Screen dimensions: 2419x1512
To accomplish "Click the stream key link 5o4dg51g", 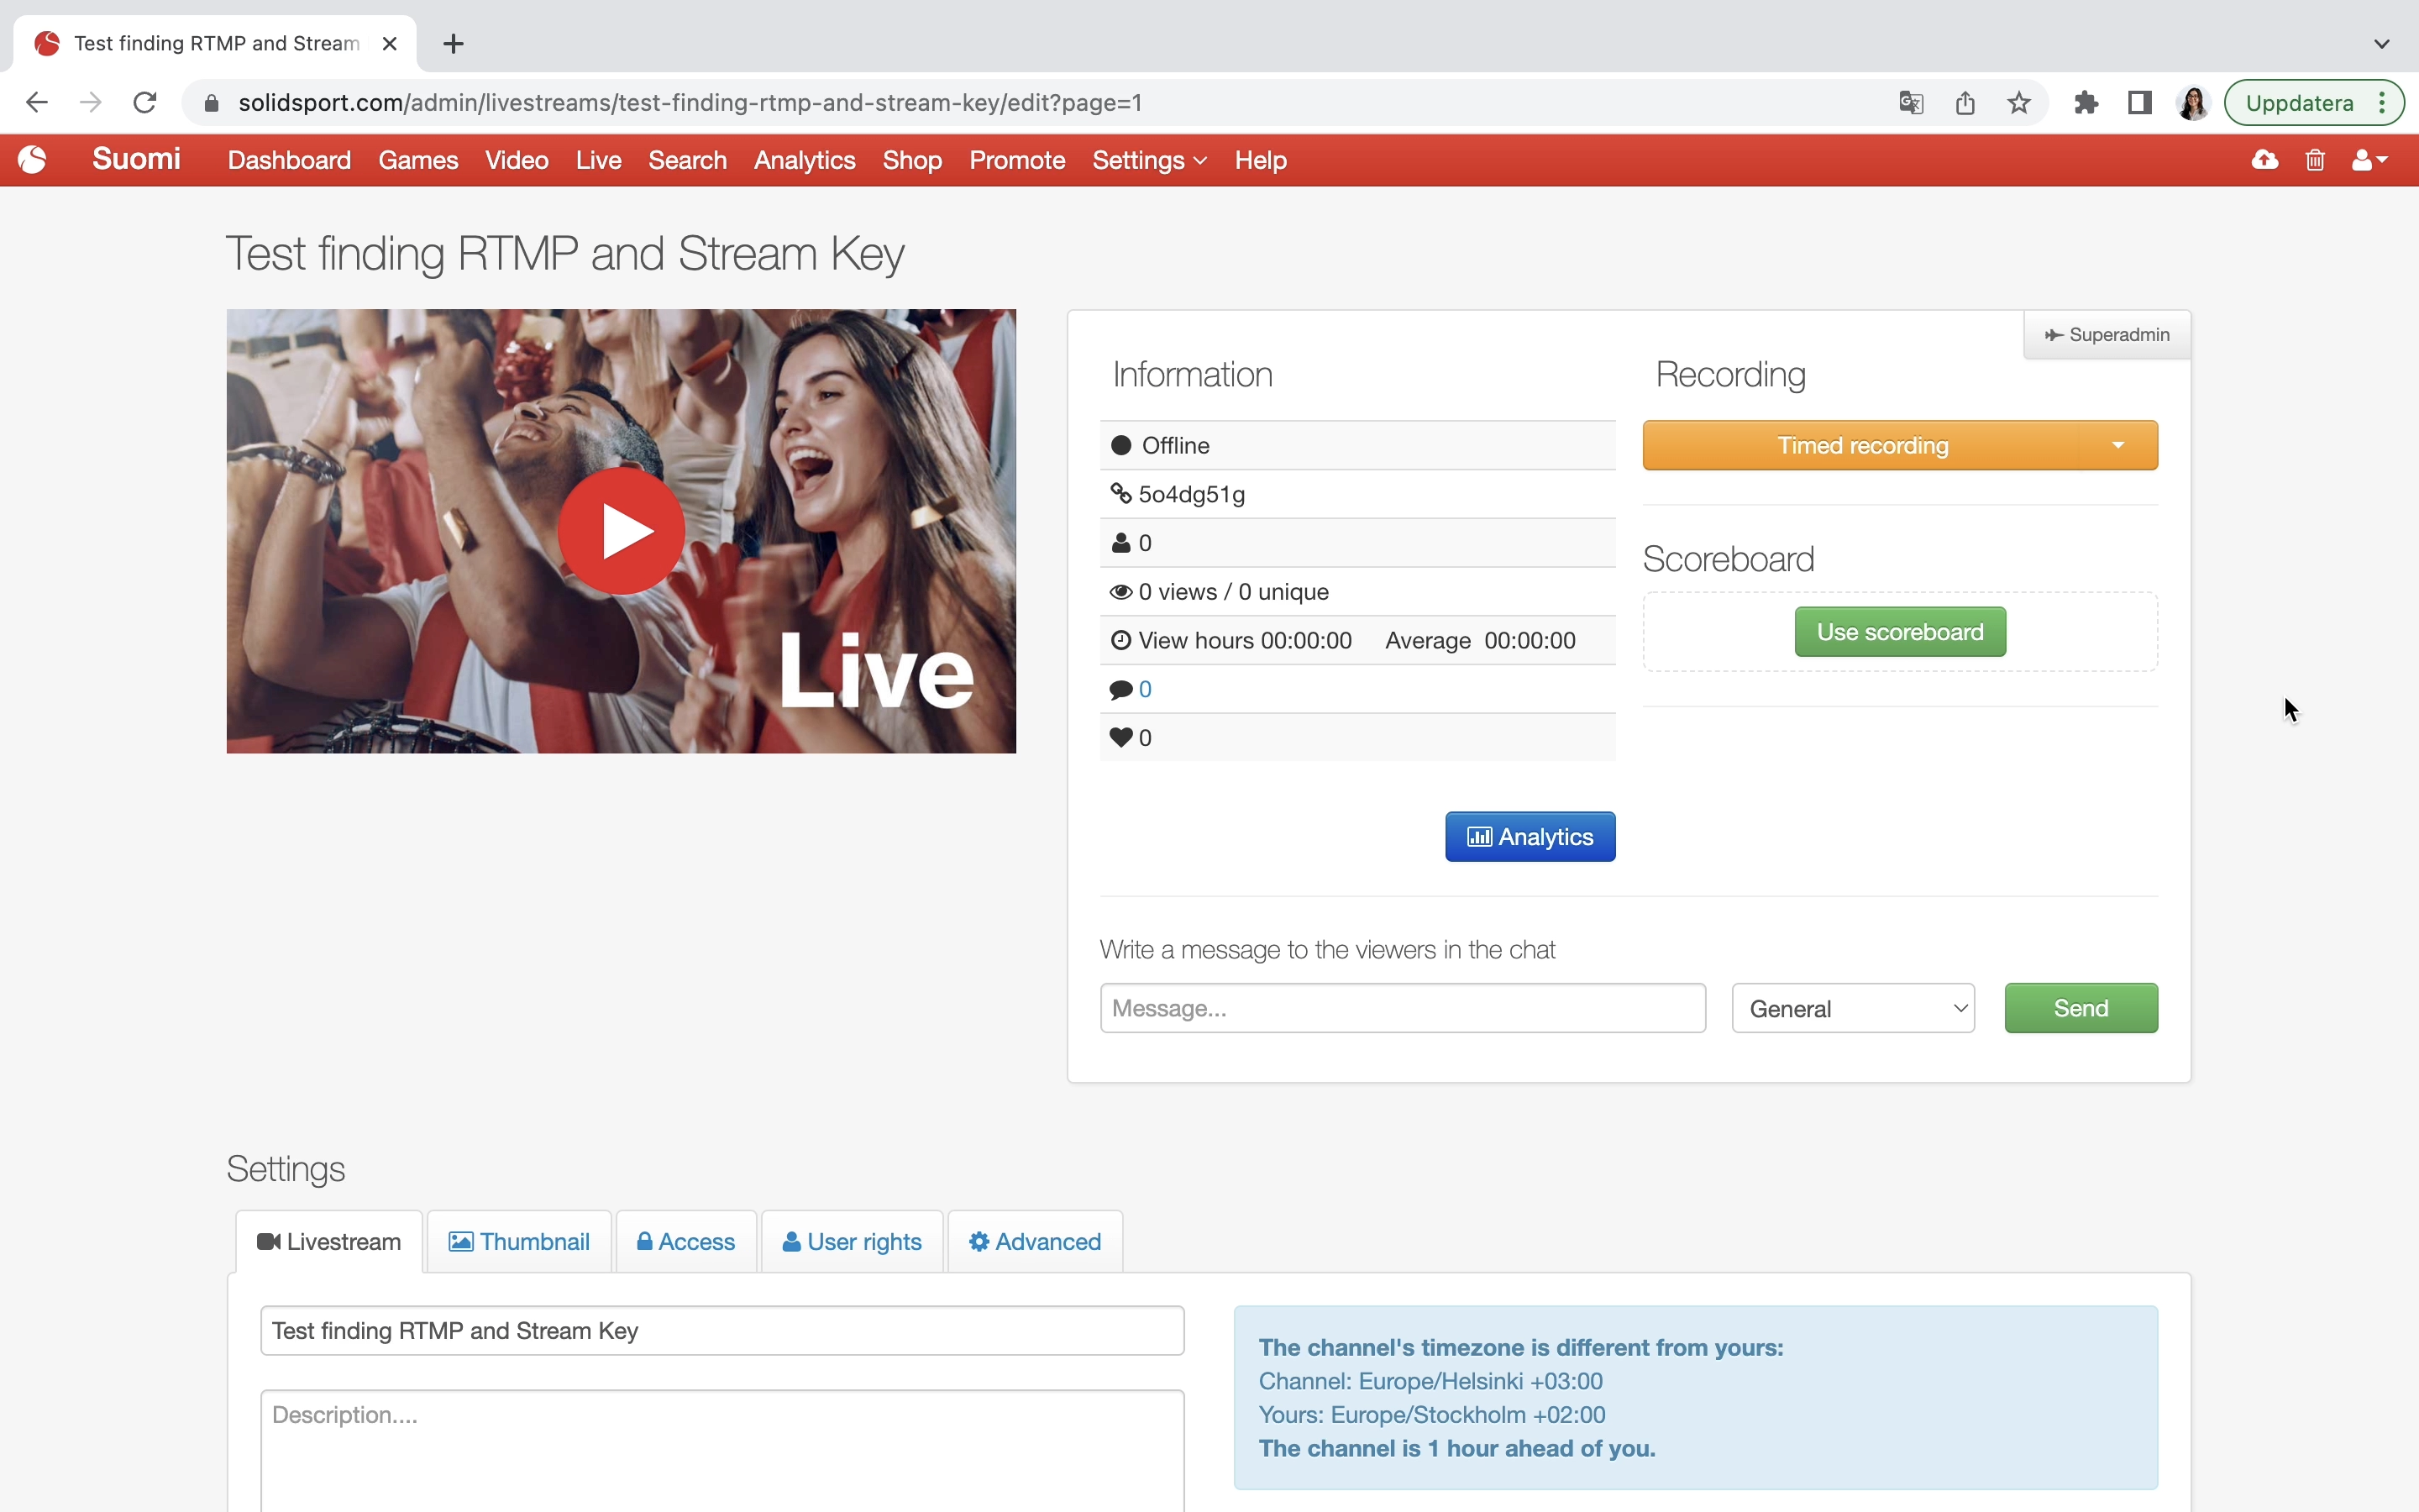I will coord(1192,494).
